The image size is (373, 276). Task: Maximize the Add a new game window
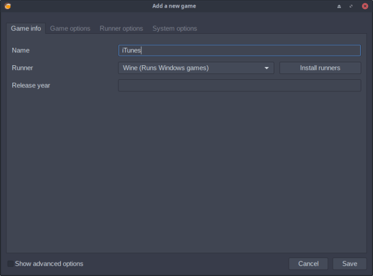[351, 6]
